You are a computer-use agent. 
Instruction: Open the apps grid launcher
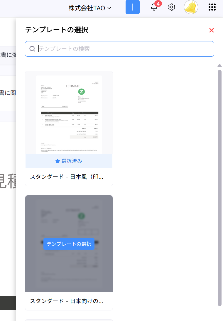[212, 7]
